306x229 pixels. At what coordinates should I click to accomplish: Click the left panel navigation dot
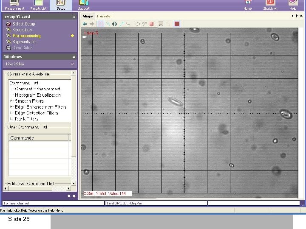click(69, 196)
